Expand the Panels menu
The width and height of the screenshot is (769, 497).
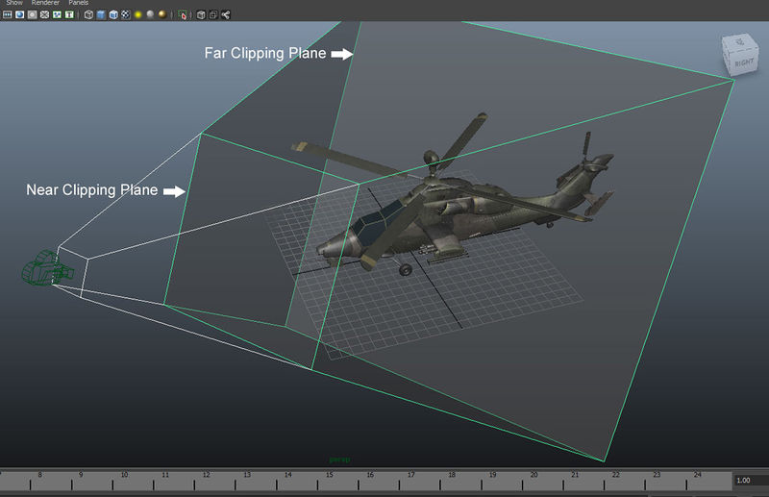[78, 4]
